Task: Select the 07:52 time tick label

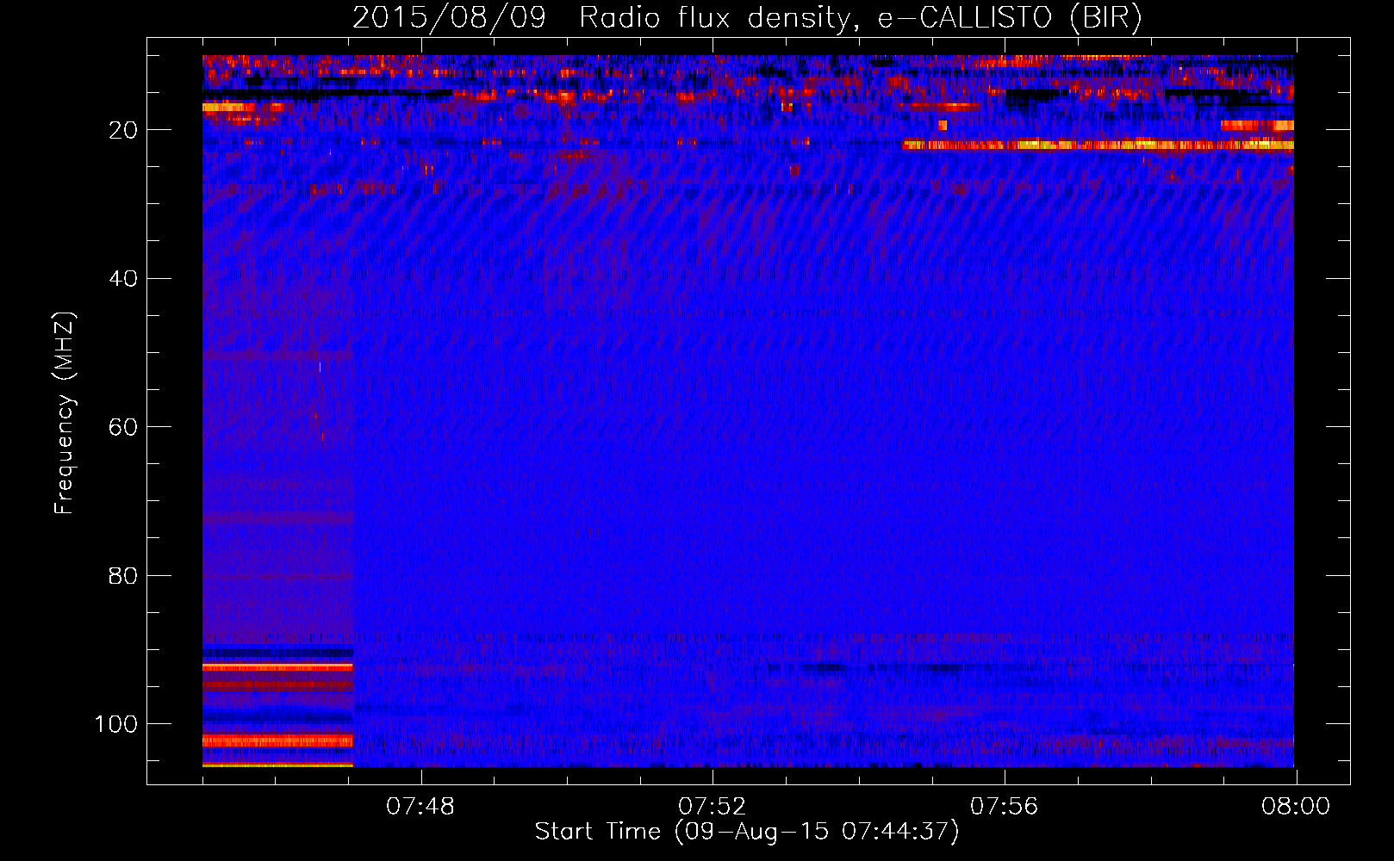Action: click(713, 807)
